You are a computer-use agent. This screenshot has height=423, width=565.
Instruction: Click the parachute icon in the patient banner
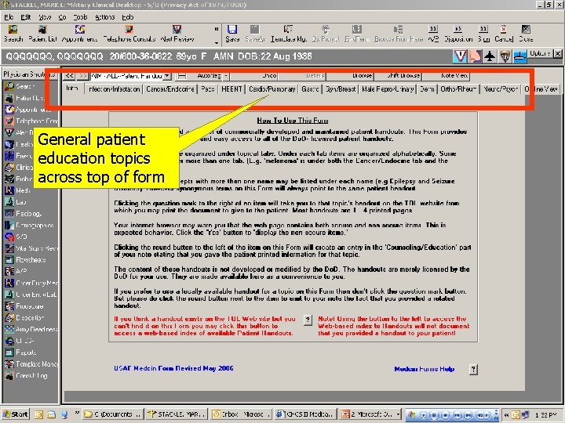505,56
